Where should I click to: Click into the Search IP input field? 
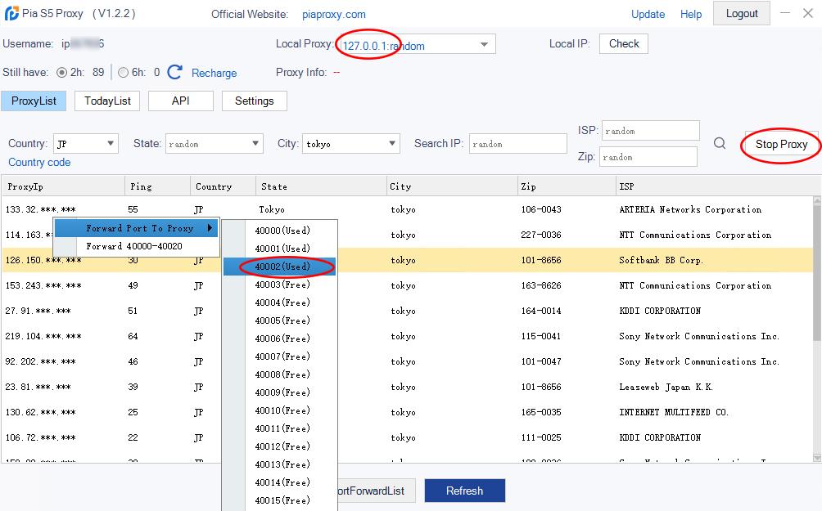(518, 144)
